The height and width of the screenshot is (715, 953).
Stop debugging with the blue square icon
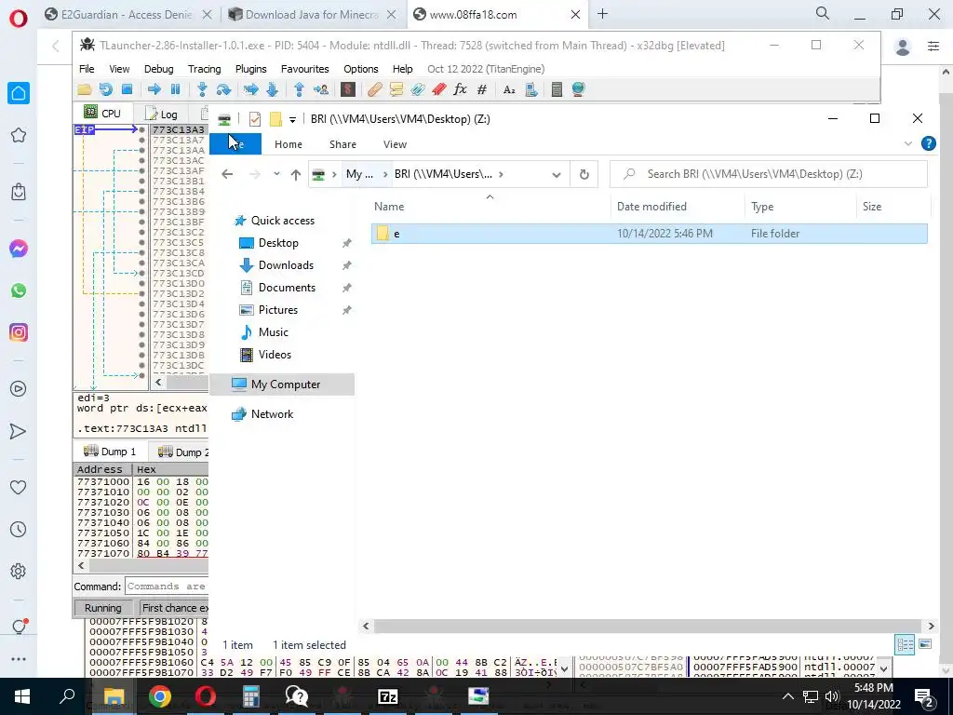tap(127, 90)
